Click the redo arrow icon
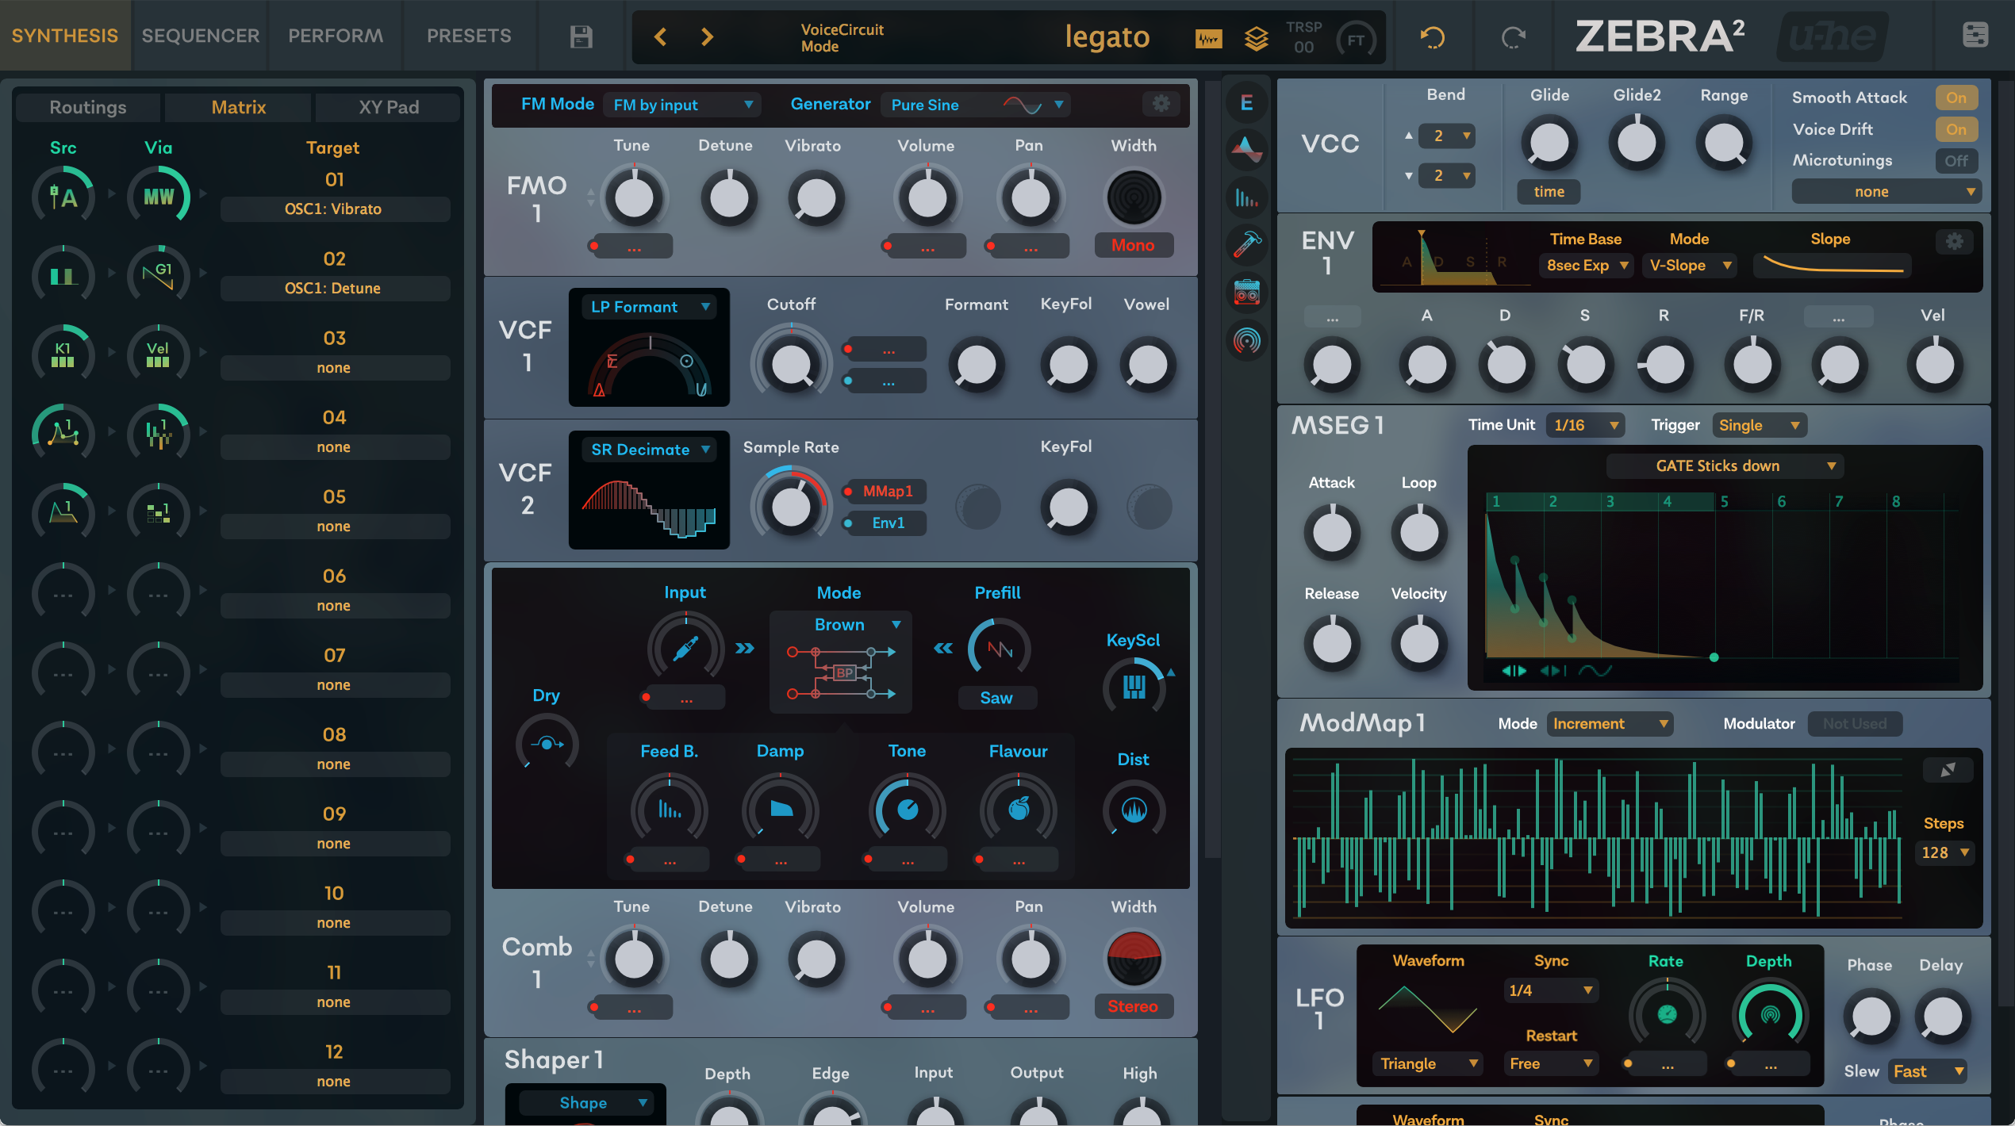 pyautogui.click(x=1514, y=37)
